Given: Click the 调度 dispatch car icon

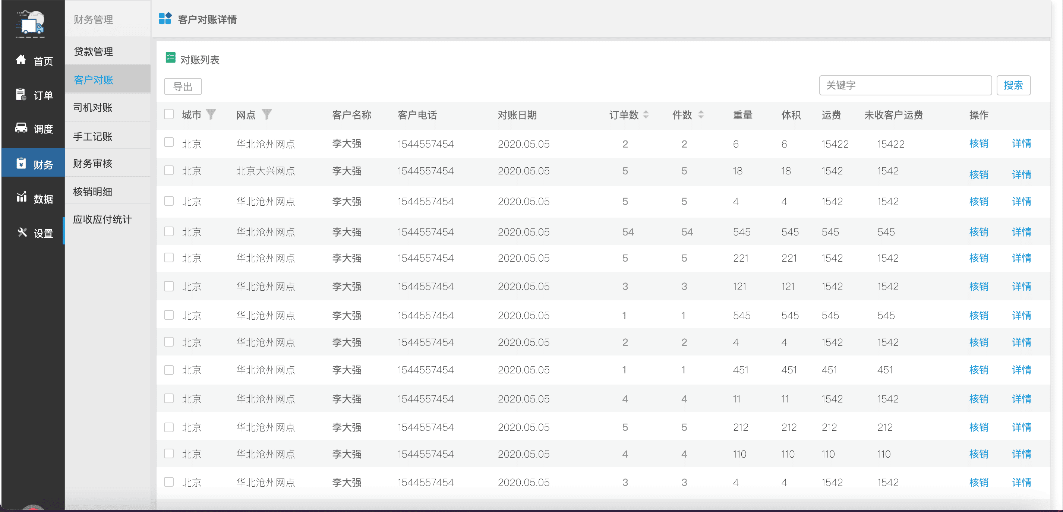Looking at the screenshot, I should tap(20, 128).
